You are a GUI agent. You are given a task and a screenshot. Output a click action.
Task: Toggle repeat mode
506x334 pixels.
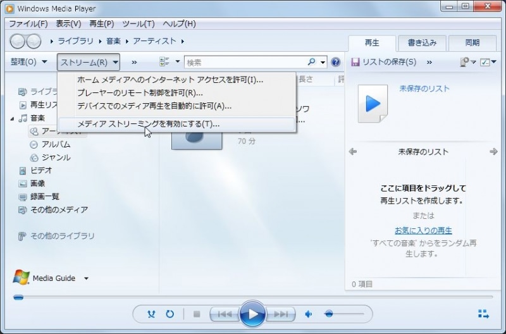tap(170, 314)
